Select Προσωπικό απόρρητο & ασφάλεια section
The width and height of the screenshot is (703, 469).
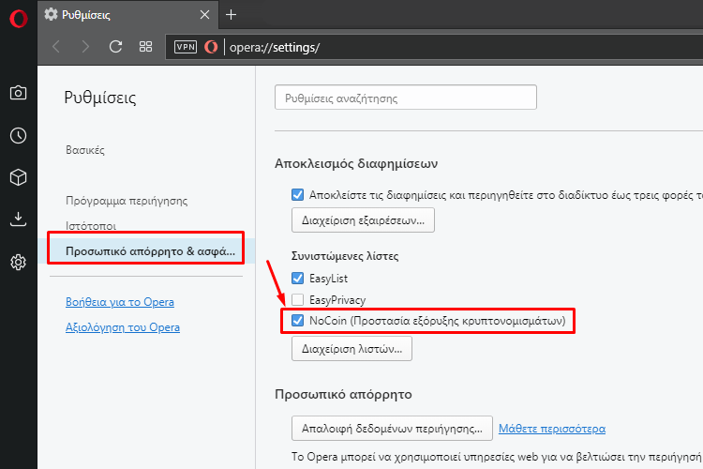pos(151,250)
